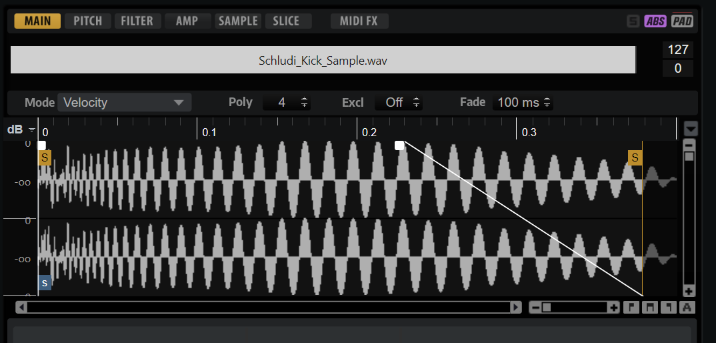This screenshot has width=716, height=343.
Task: Switch to the FILTER tab
Action: click(137, 21)
